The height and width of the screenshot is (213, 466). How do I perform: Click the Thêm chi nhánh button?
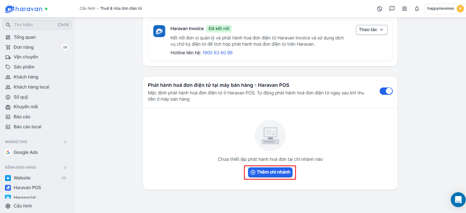[270, 172]
